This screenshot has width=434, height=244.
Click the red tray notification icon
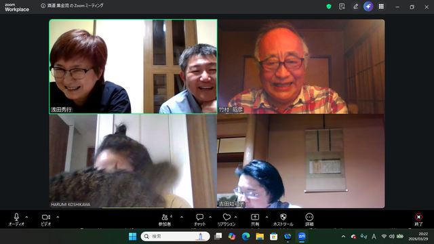pyautogui.click(x=353, y=237)
